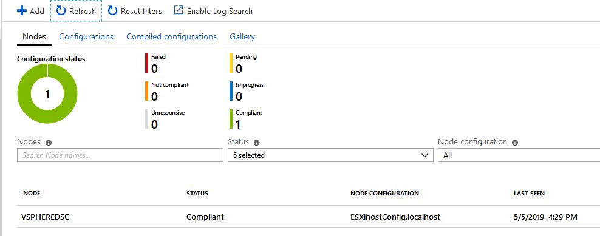This screenshot has height=236, width=600.
Task: Click the info icon beside Nodes label
Action: click(x=49, y=143)
